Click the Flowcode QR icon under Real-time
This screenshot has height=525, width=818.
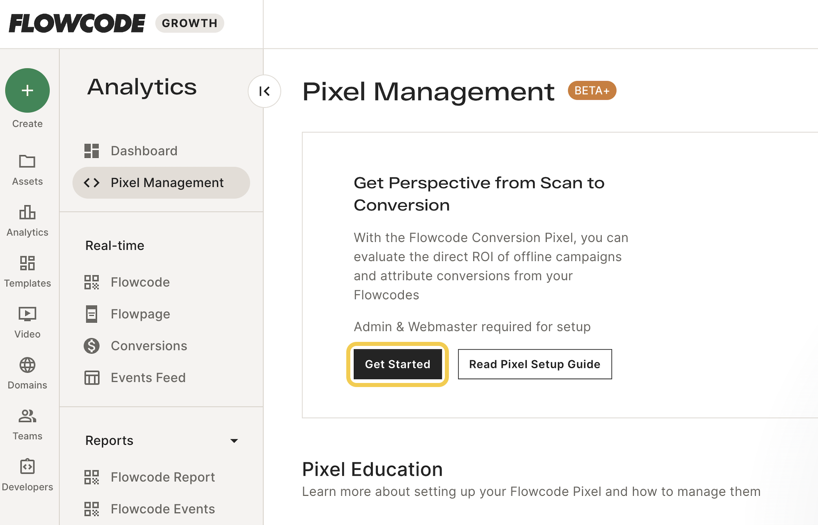[92, 282]
